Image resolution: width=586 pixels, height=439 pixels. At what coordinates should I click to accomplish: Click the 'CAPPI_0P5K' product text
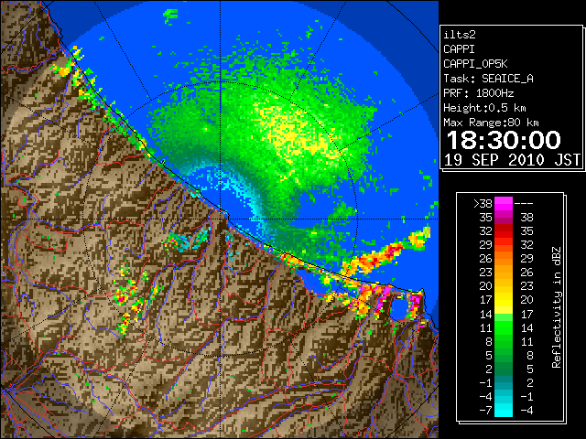(x=475, y=64)
